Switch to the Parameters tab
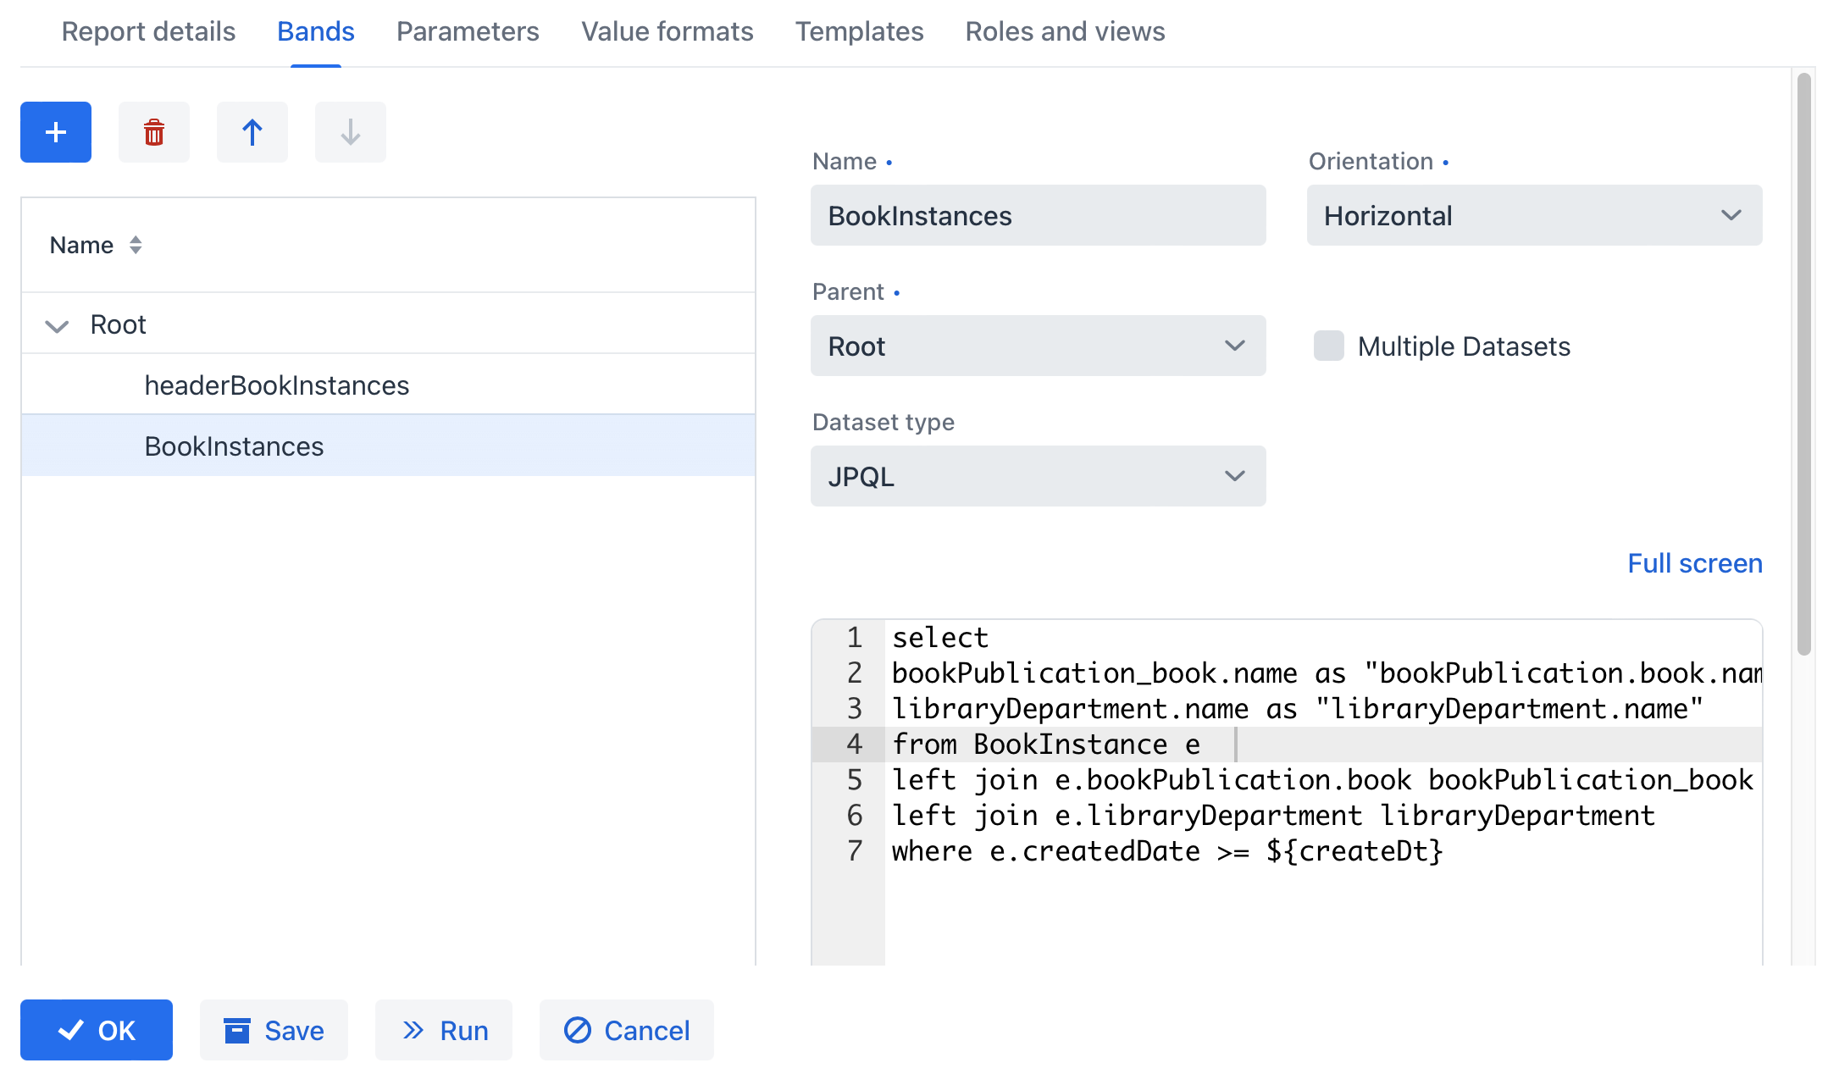1828x1074 pixels. pos(468,31)
